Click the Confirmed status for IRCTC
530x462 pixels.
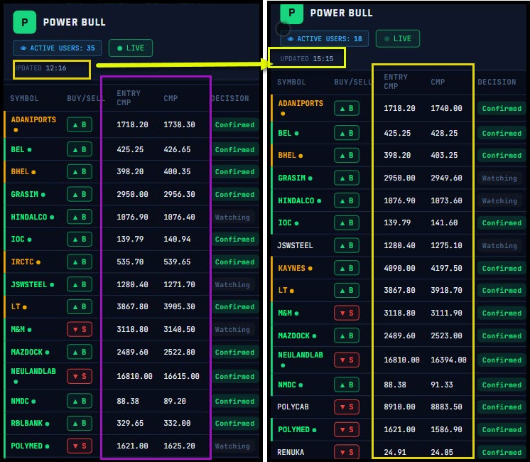click(234, 262)
